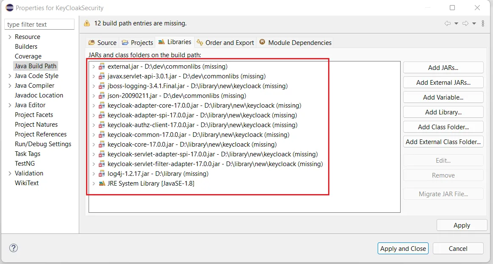
Task: Expand the Java Compiler node
Action: pyautogui.click(x=10, y=86)
